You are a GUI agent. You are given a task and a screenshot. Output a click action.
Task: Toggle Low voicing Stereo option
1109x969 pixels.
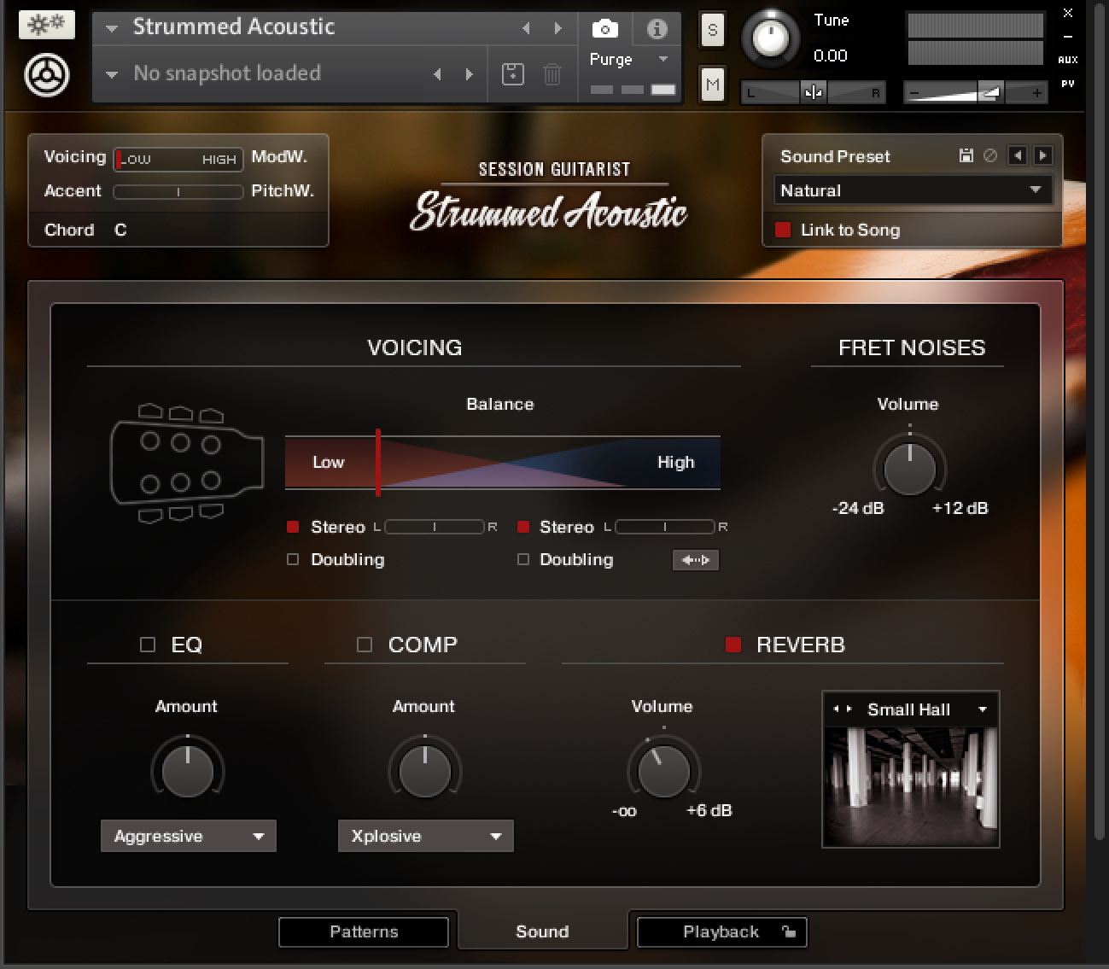click(293, 527)
